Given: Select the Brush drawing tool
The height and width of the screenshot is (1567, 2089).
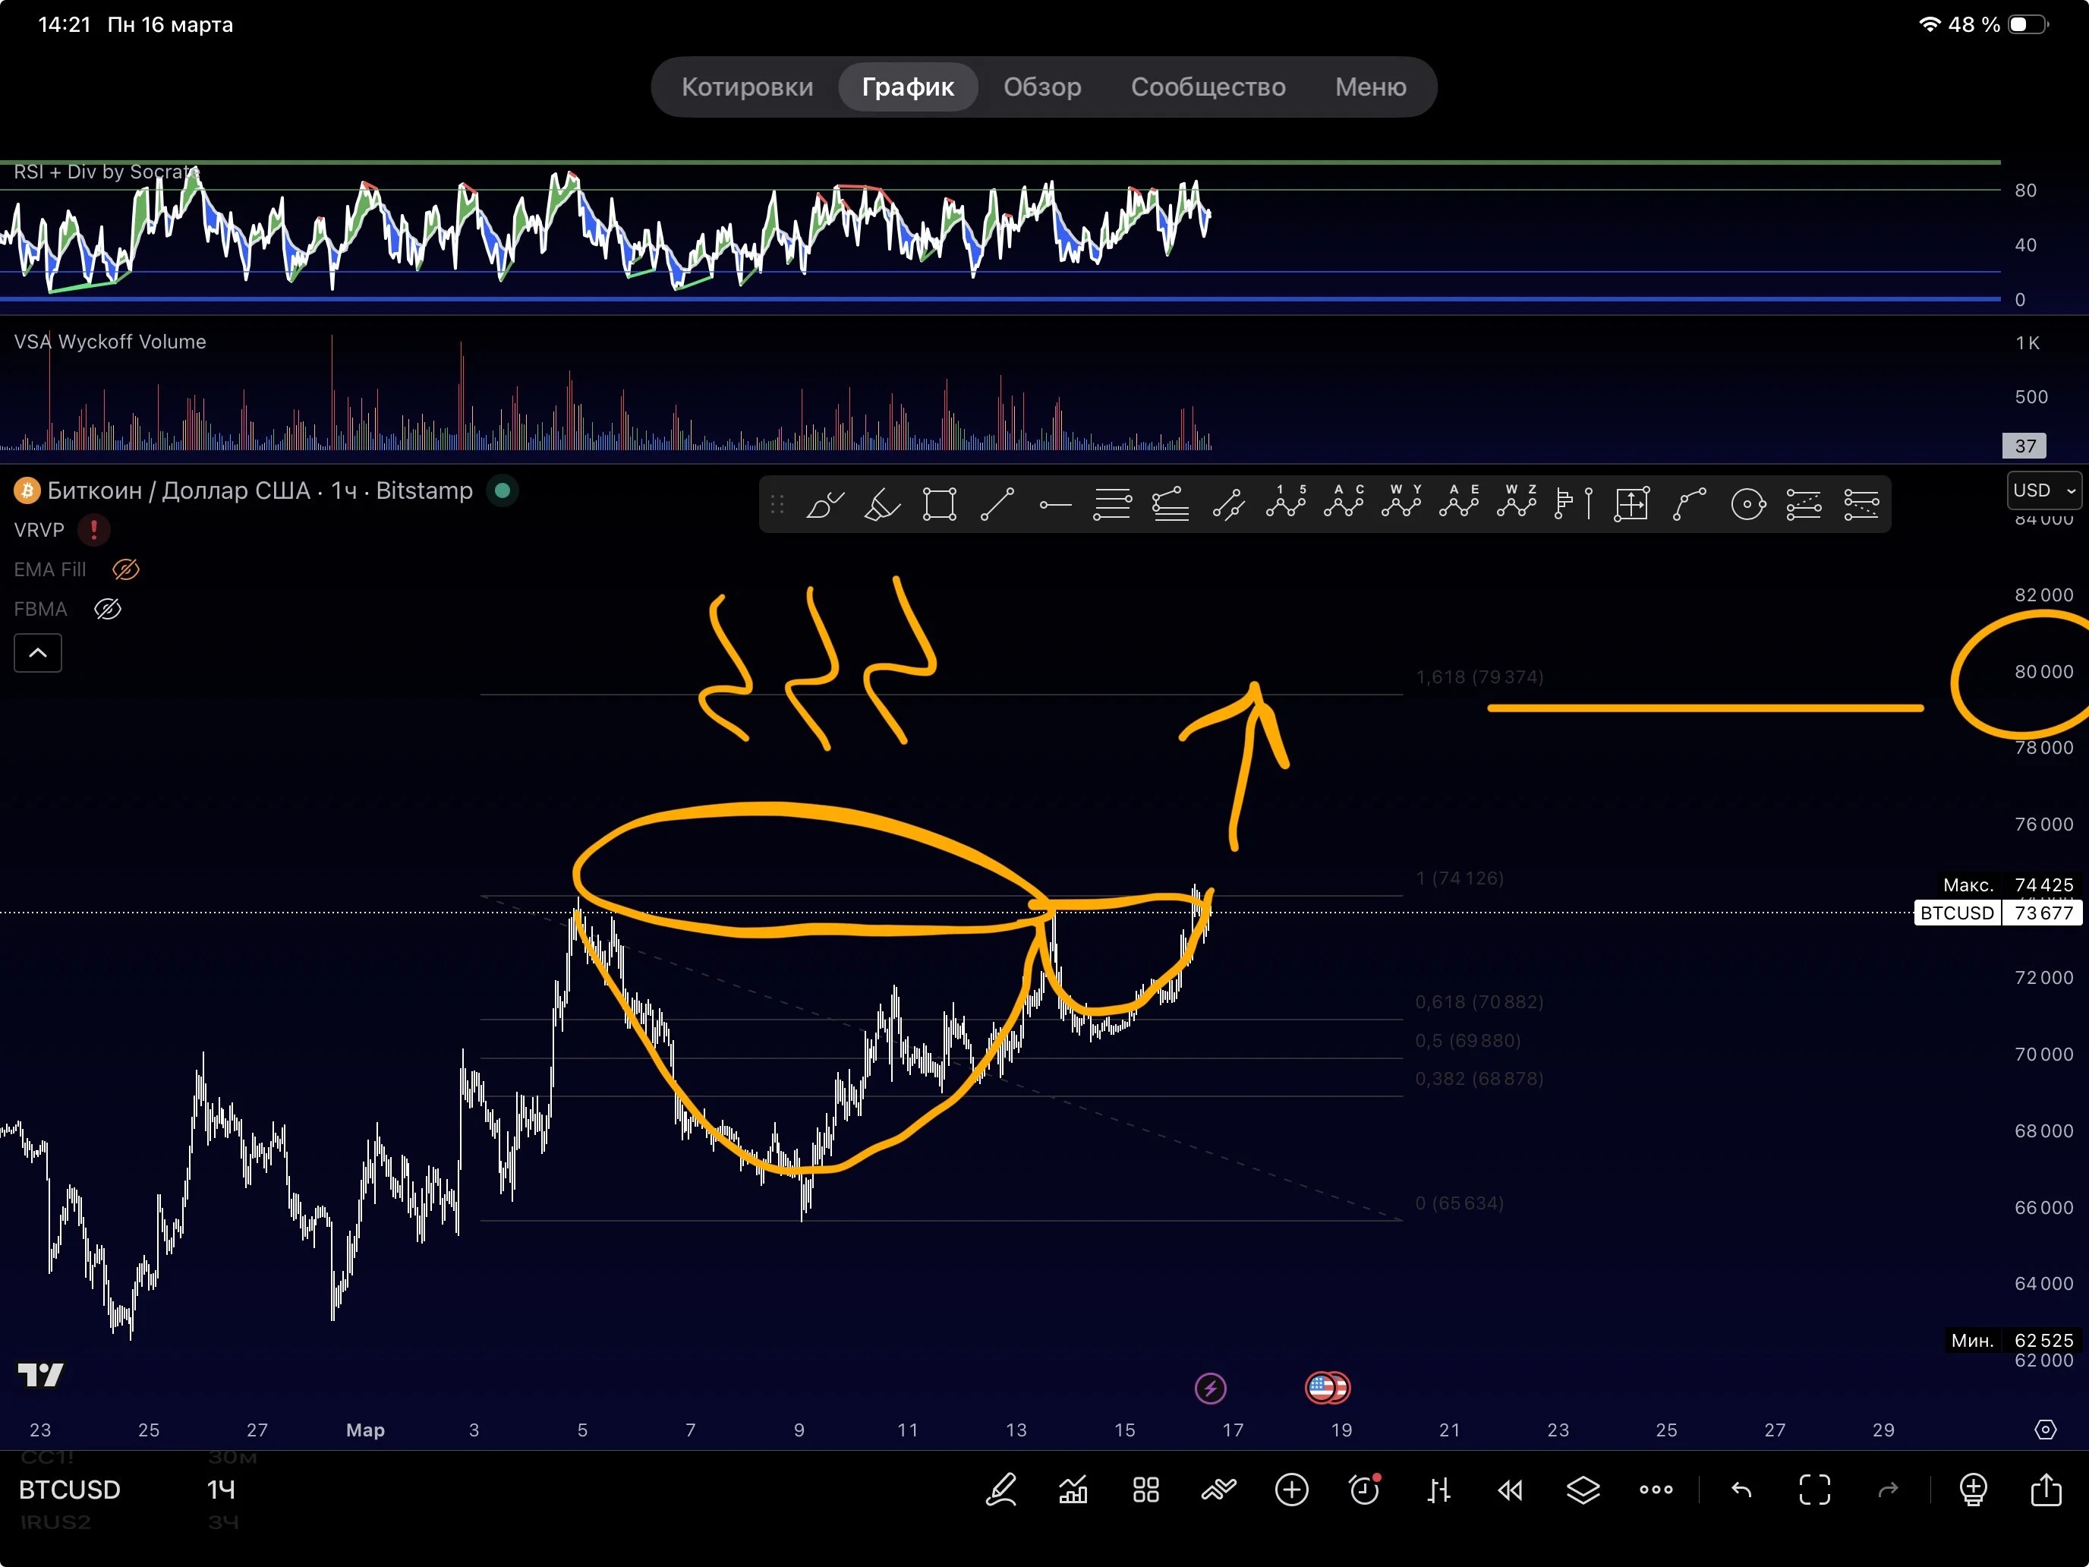Looking at the screenshot, I should click(824, 504).
